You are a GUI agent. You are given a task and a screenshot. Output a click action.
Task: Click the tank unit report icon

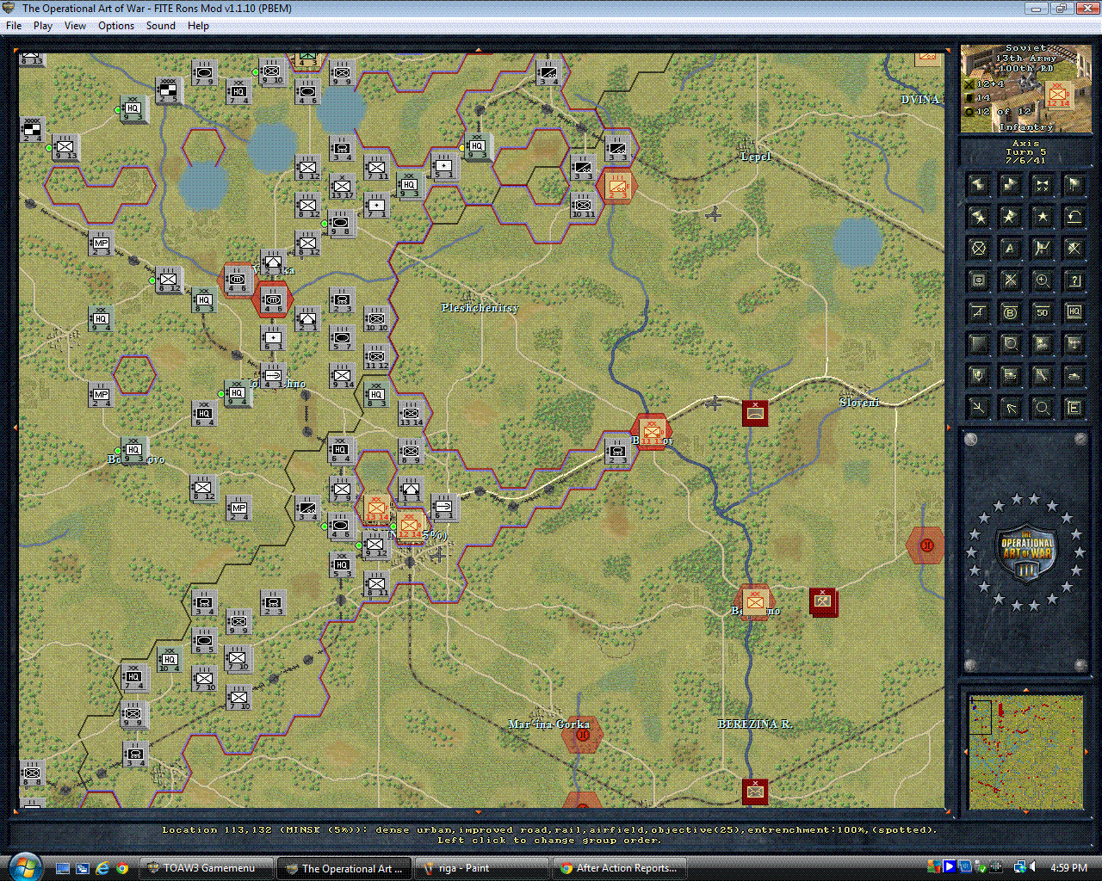tap(1074, 376)
